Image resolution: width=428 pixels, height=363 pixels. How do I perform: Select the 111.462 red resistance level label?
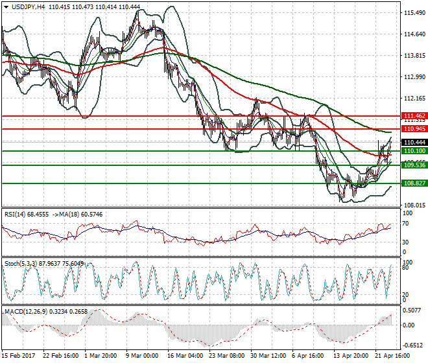coord(414,116)
